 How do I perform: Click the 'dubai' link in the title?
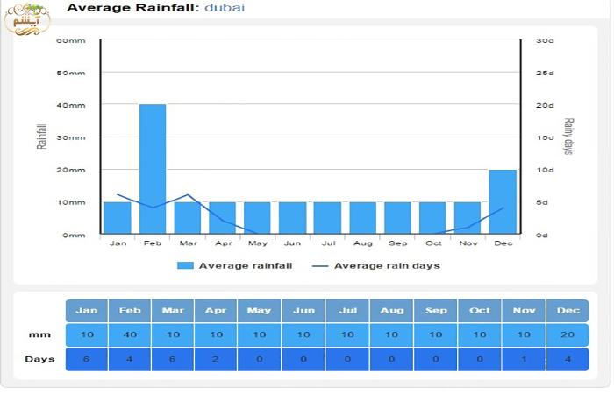pos(225,7)
